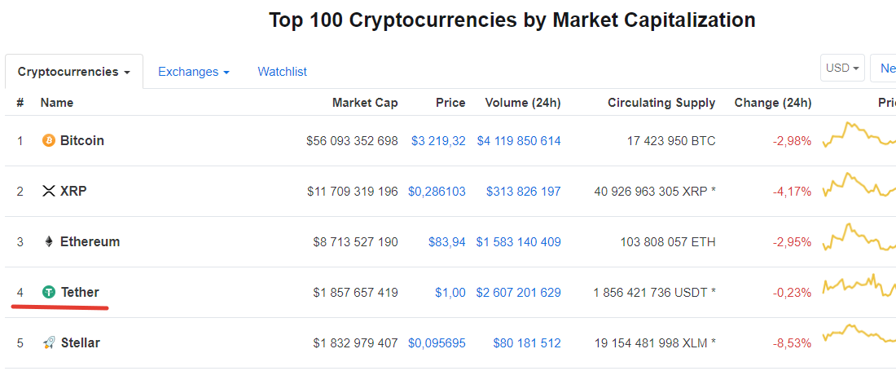This screenshot has width=896, height=371.
Task: Click the green Tether icon
Action: [49, 292]
